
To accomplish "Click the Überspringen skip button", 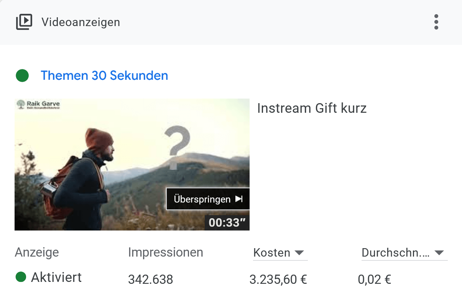I will 208,199.
